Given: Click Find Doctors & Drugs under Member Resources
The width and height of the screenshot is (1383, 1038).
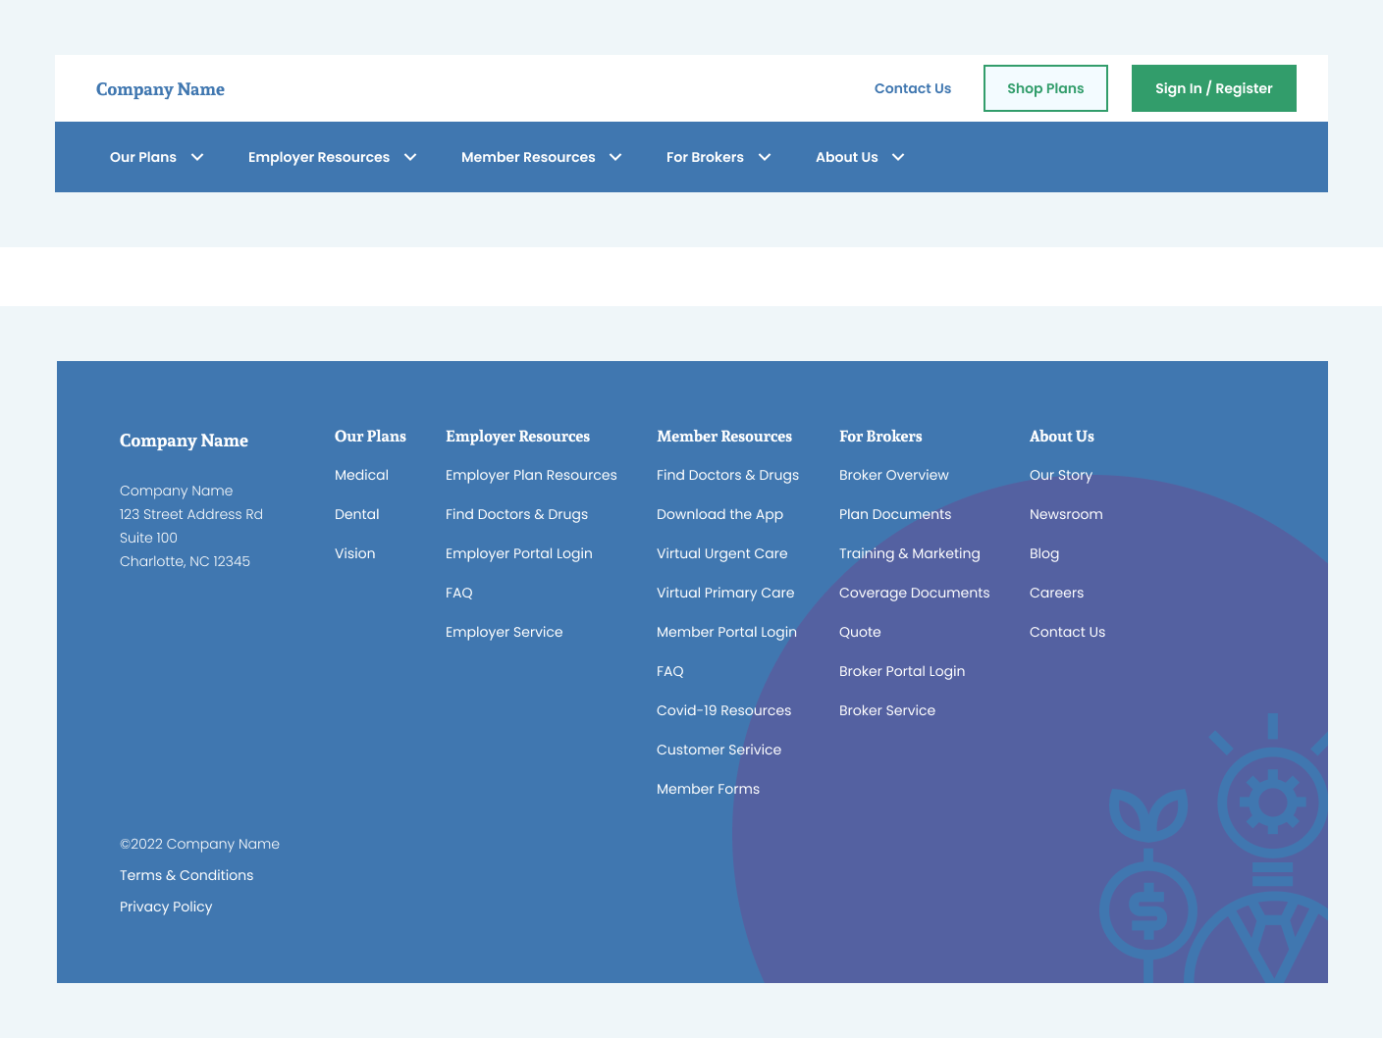Looking at the screenshot, I should [x=727, y=475].
